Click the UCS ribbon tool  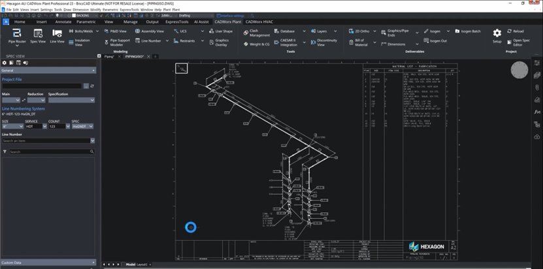pyautogui.click(x=180, y=31)
